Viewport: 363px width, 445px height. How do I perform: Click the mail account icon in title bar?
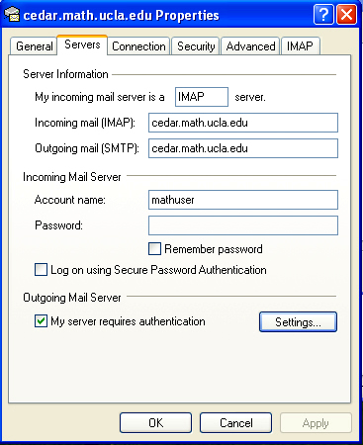click(x=12, y=14)
